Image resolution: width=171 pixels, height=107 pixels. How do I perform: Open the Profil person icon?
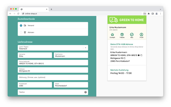[141, 35]
